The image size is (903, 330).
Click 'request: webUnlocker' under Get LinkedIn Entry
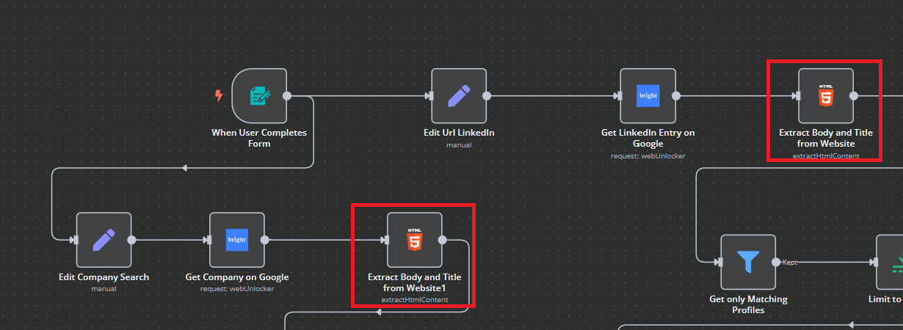(x=648, y=155)
